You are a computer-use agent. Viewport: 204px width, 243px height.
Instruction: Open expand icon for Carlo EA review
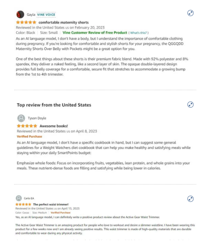[x=190, y=199]
